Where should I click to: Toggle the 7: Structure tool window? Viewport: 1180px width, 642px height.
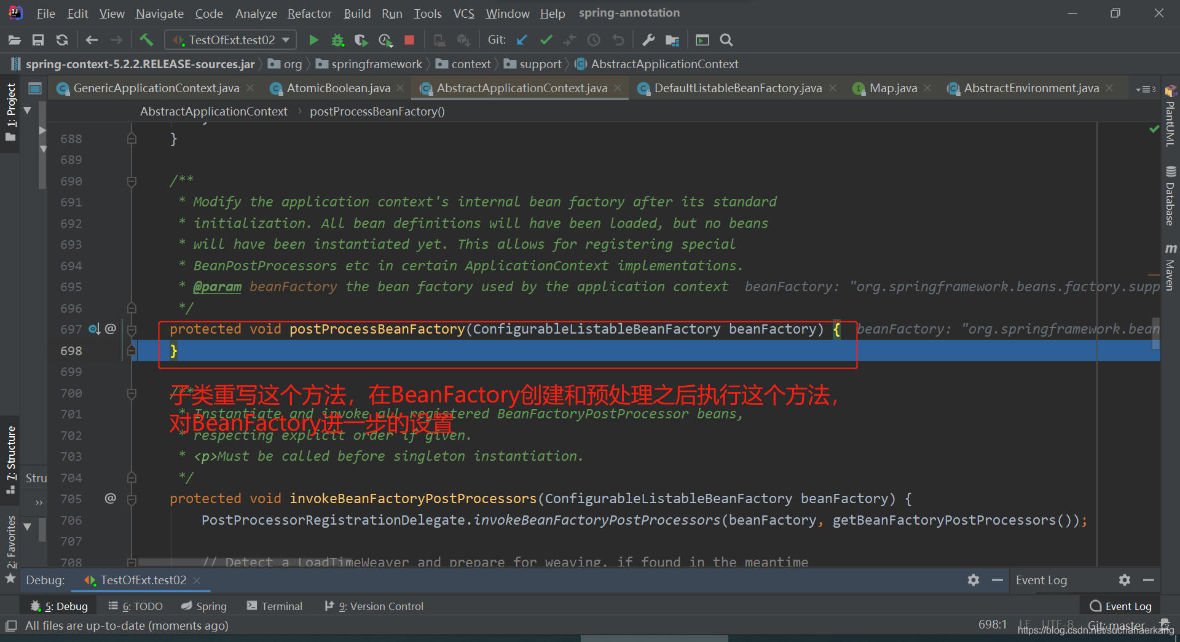[x=10, y=460]
